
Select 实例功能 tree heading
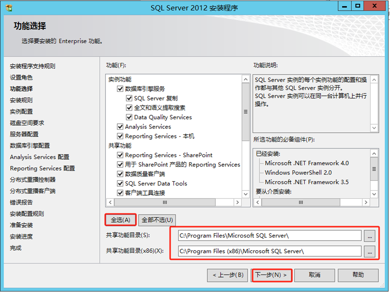(120, 80)
